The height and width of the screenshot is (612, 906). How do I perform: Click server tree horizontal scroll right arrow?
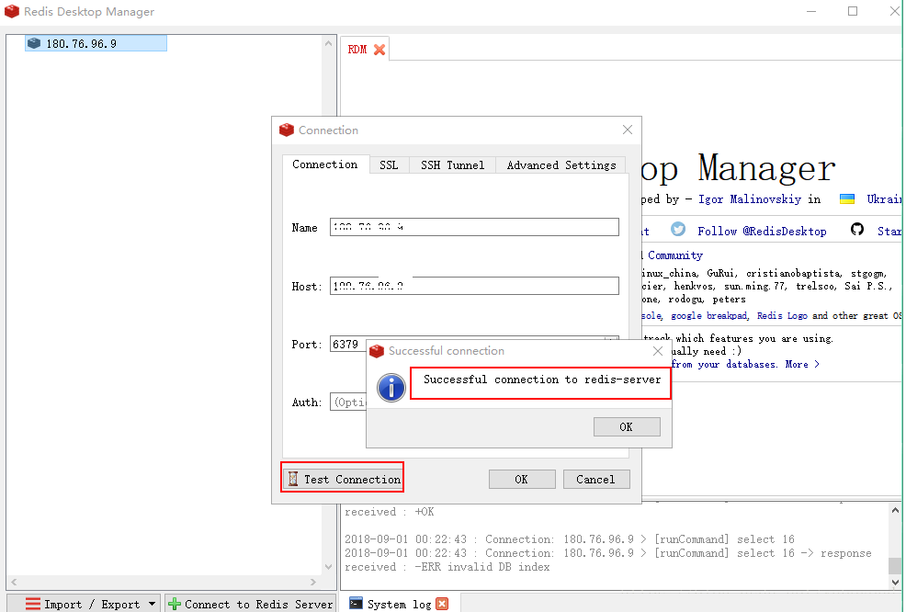click(x=313, y=582)
